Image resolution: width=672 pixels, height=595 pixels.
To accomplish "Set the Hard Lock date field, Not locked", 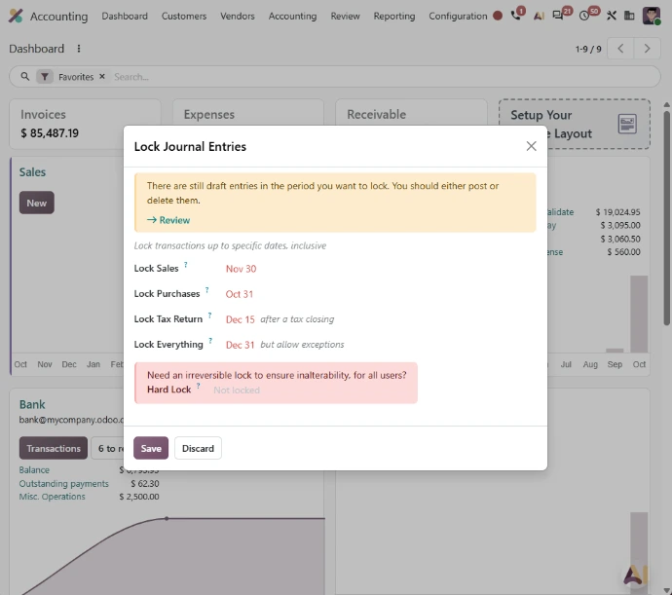I will (x=237, y=390).
